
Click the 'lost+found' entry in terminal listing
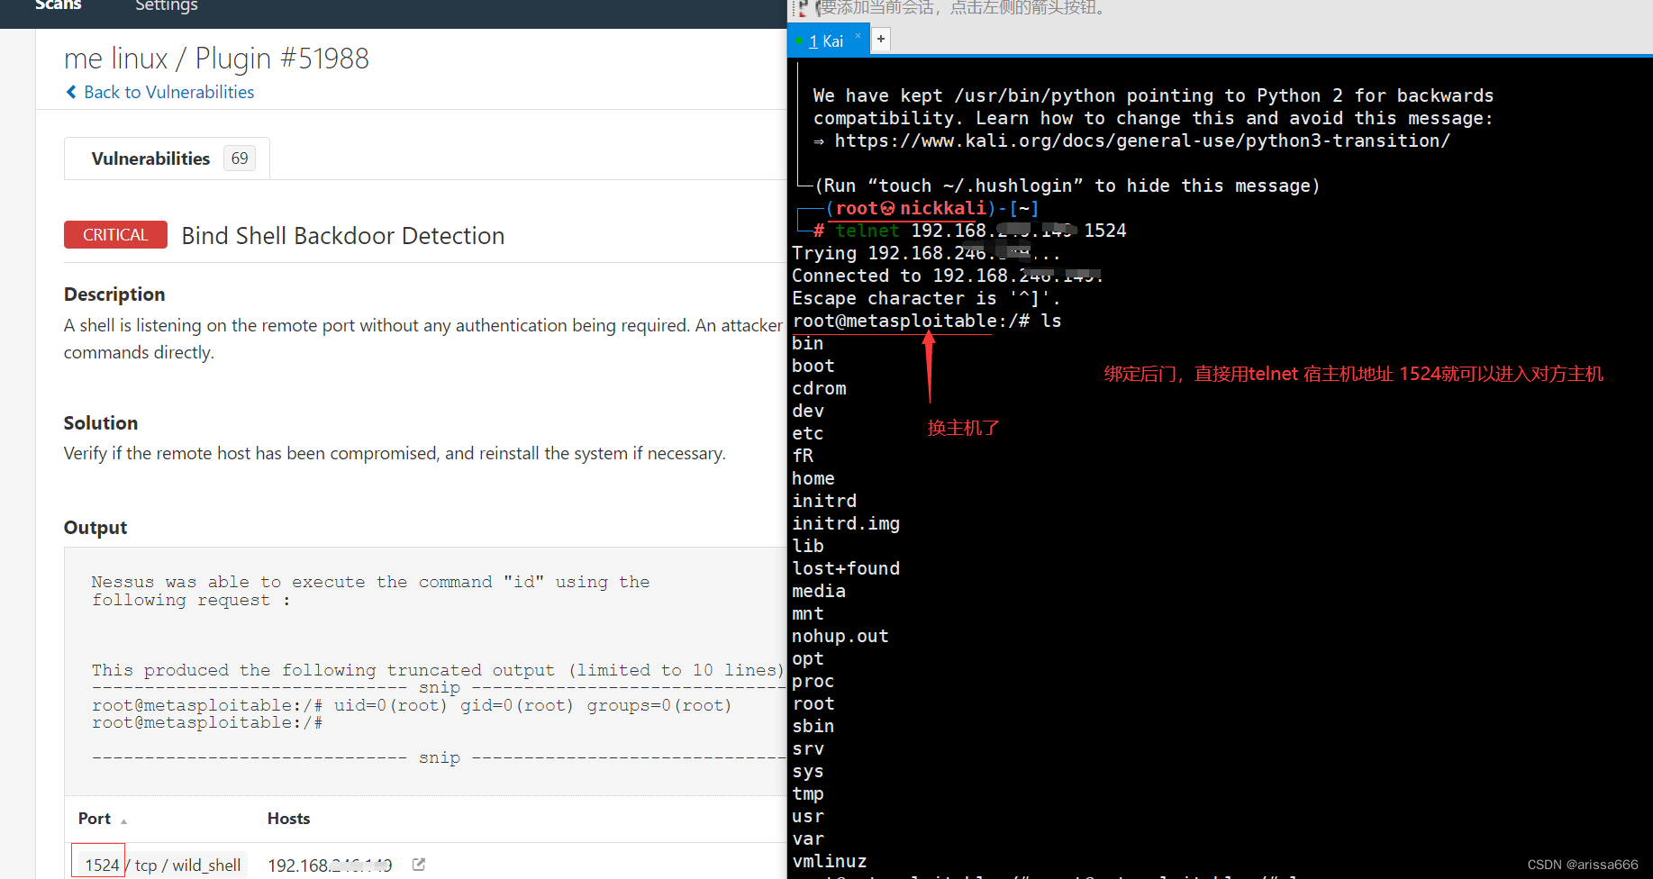click(x=846, y=568)
